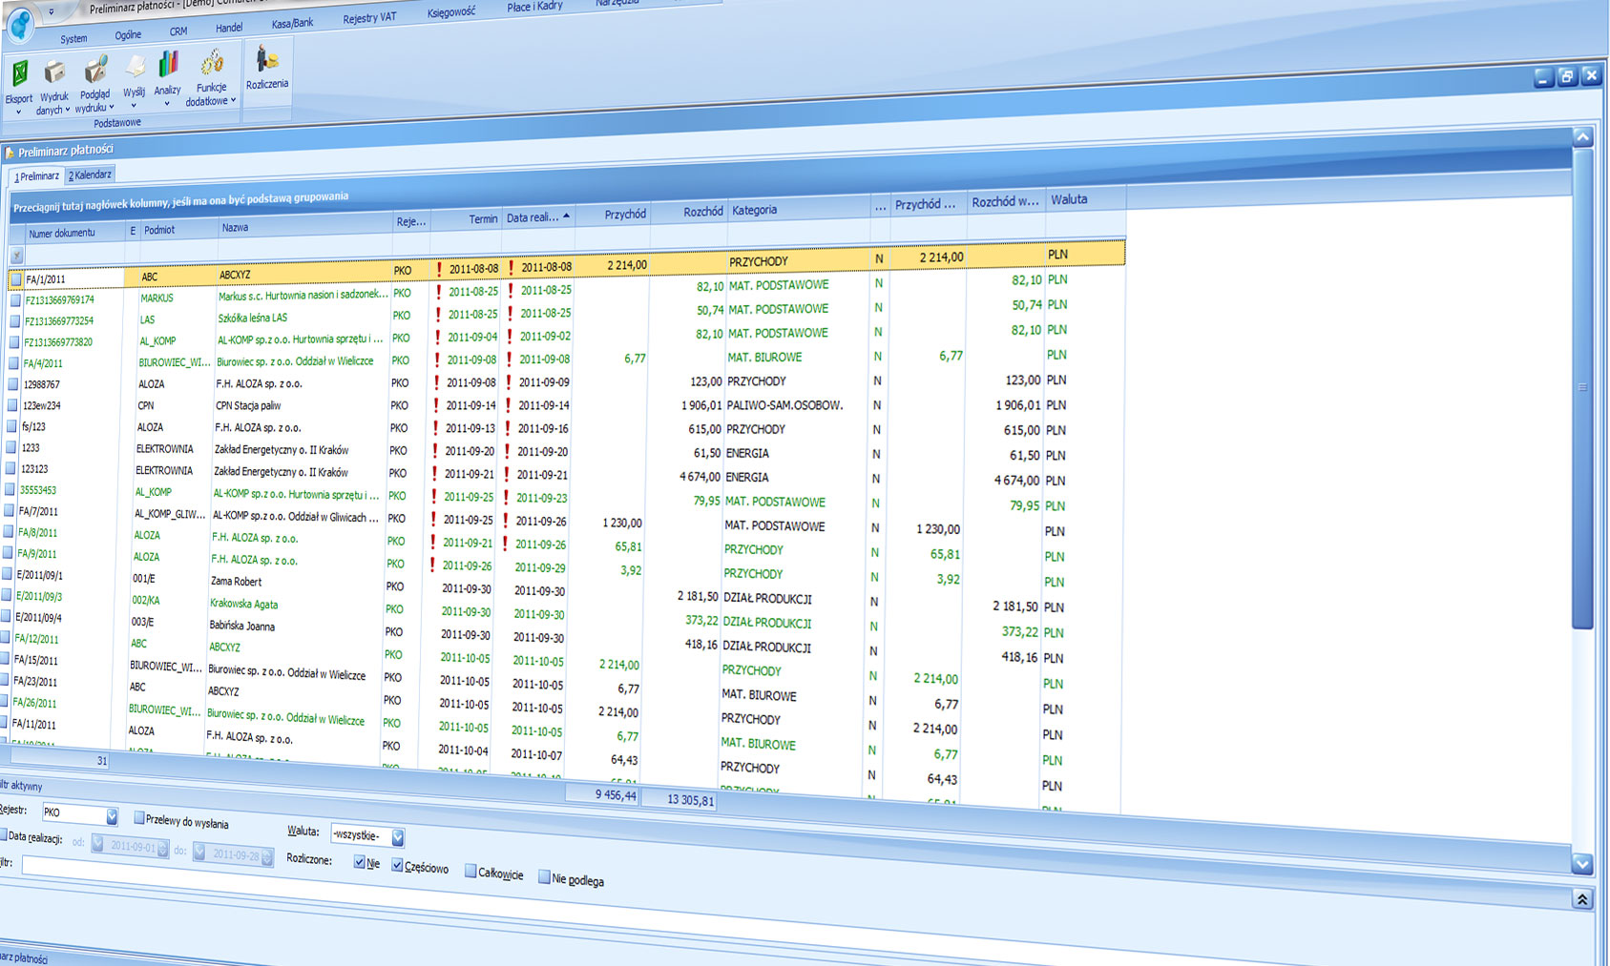Click the Podgląd wydruku preview icon
This screenshot has height=966, width=1610.
coord(95,71)
